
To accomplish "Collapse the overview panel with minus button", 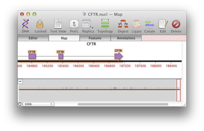I will click(x=20, y=82).
